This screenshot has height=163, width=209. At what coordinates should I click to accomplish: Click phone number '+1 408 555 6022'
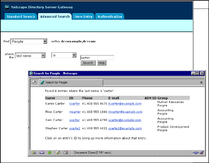95,128
